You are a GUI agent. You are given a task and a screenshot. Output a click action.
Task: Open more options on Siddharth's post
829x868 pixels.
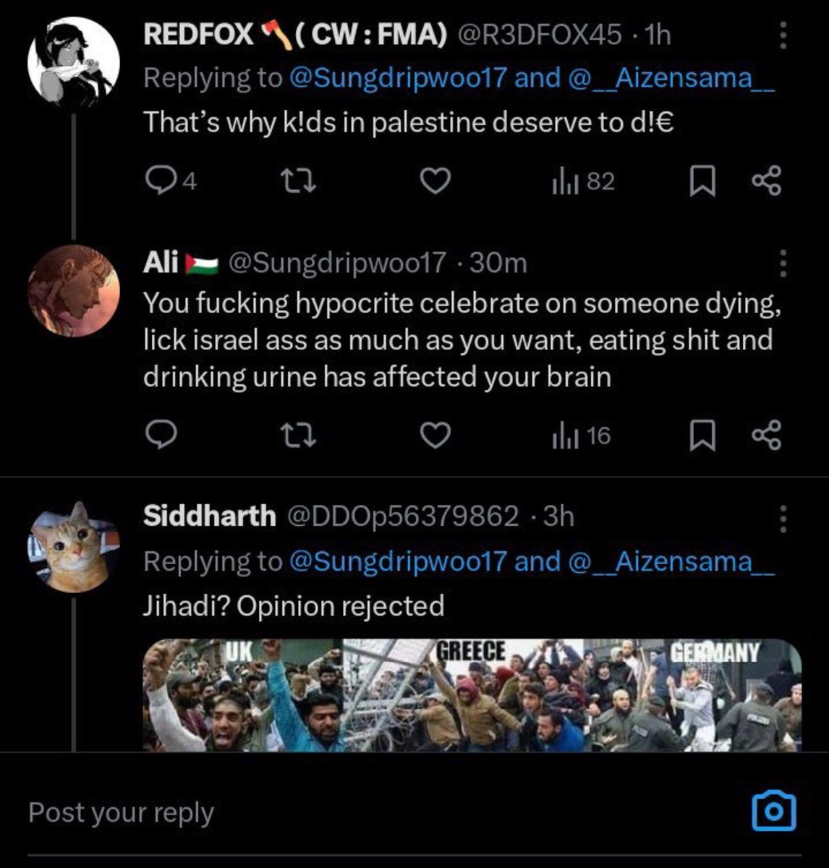(782, 516)
